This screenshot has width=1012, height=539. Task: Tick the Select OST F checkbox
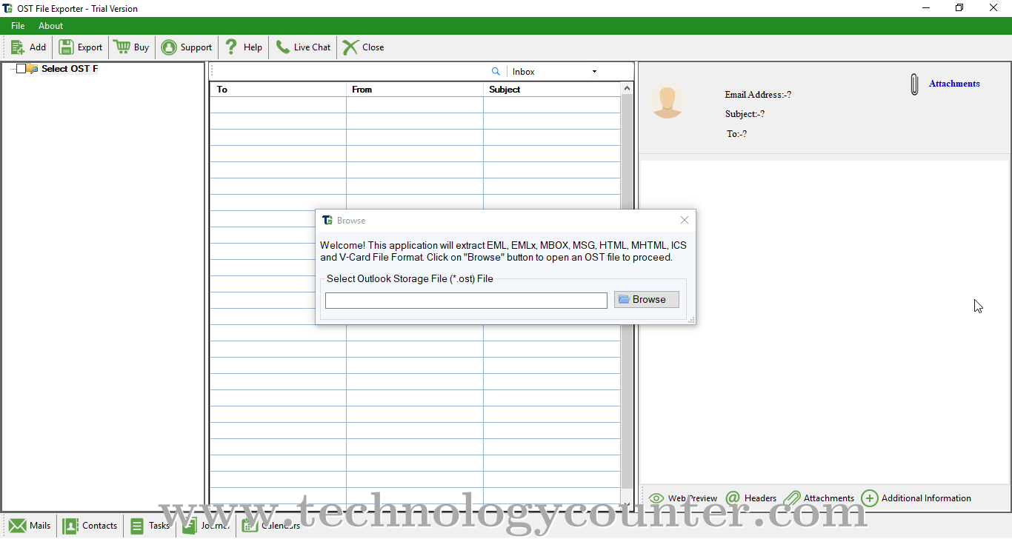tap(21, 69)
